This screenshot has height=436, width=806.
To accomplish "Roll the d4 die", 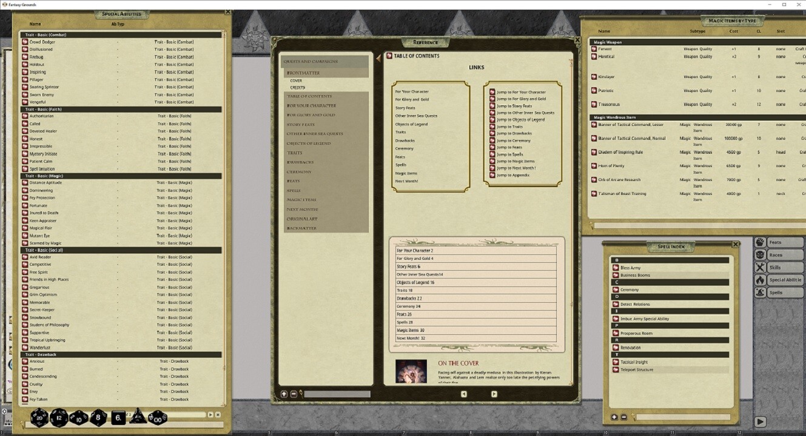I will (138, 417).
